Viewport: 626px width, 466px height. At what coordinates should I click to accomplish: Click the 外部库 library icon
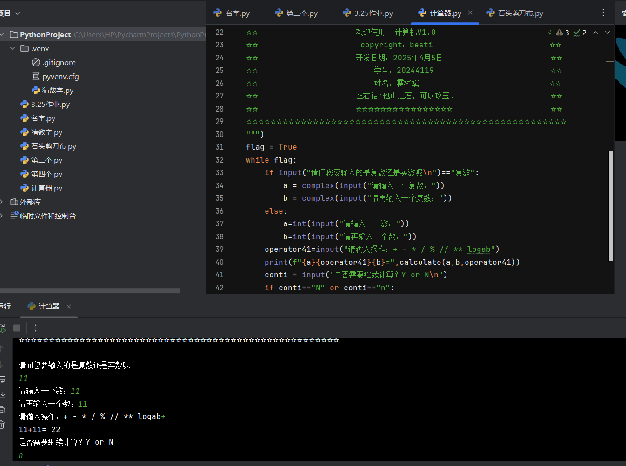point(14,202)
